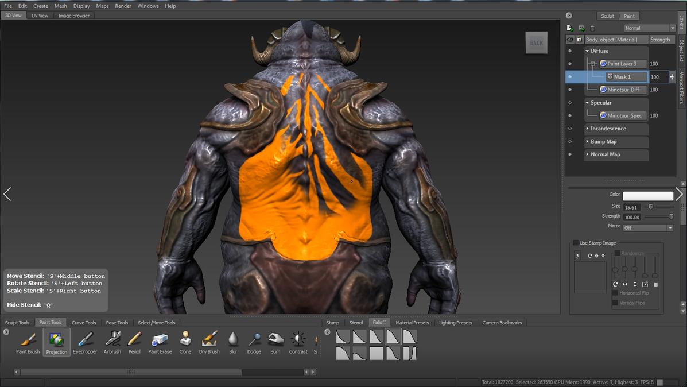Click the Size value input field
The width and height of the screenshot is (687, 387).
tap(632, 207)
